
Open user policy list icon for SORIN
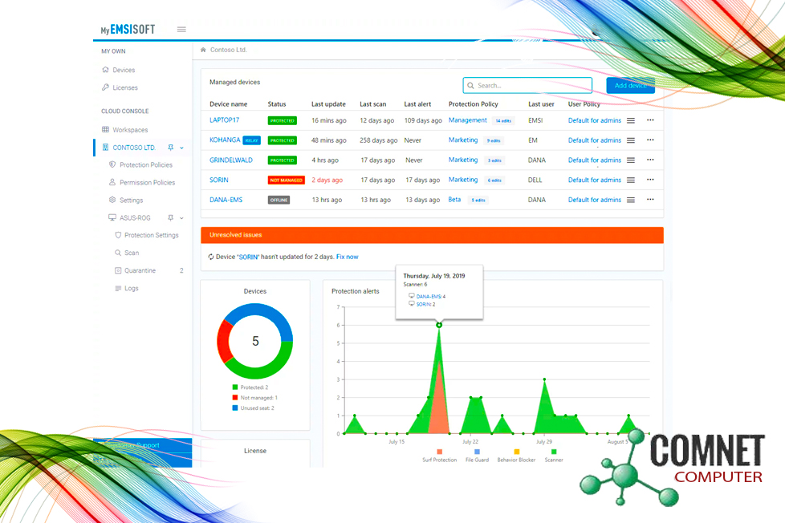coord(631,180)
